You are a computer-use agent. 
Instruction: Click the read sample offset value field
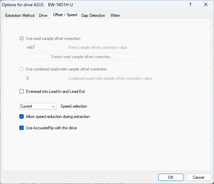tap(44, 47)
